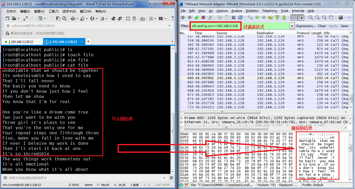Open the filter history dropdown arrow
The image size is (355, 189).
[292, 26]
